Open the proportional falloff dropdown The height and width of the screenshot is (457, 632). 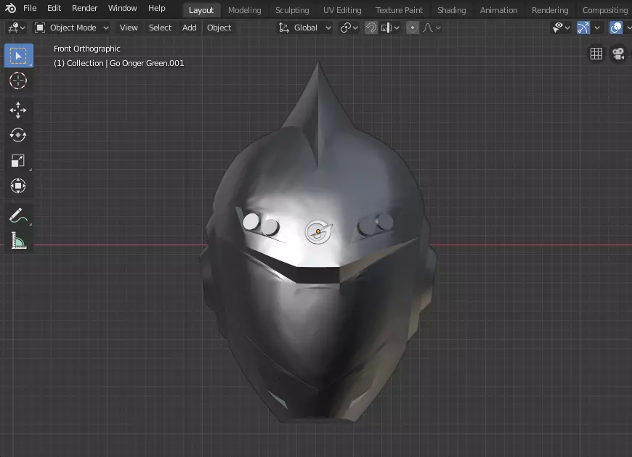click(432, 28)
